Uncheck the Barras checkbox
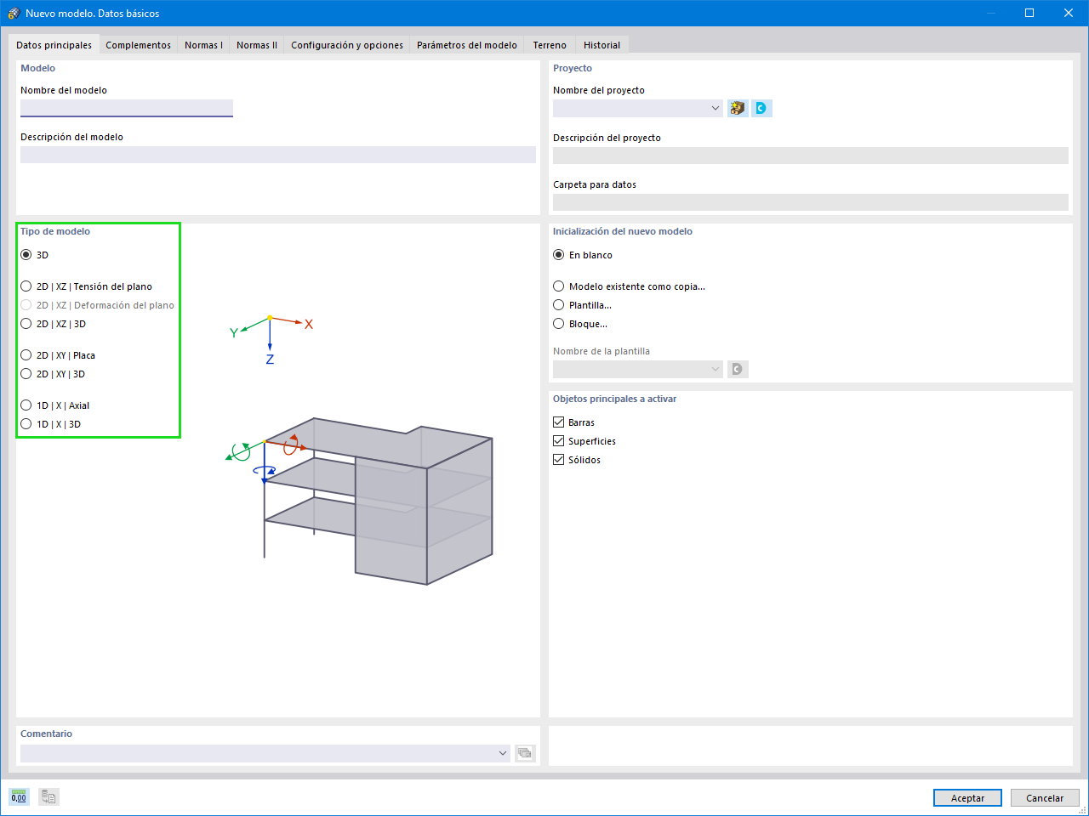The height and width of the screenshot is (816, 1089). 558,422
